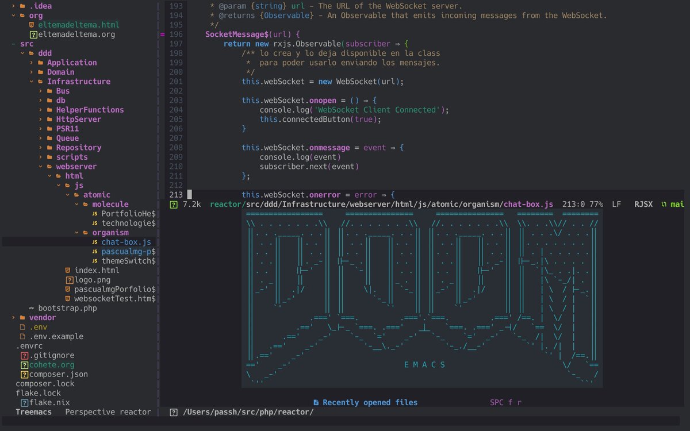This screenshot has height=431, width=690.
Task: Expand the HelperFunctions folder chevron
Action: (x=41, y=110)
